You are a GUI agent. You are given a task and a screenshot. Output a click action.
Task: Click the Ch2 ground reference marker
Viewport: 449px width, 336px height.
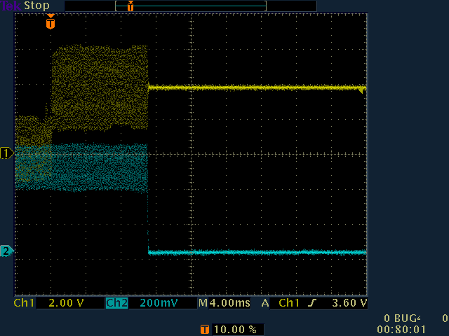click(x=6, y=251)
